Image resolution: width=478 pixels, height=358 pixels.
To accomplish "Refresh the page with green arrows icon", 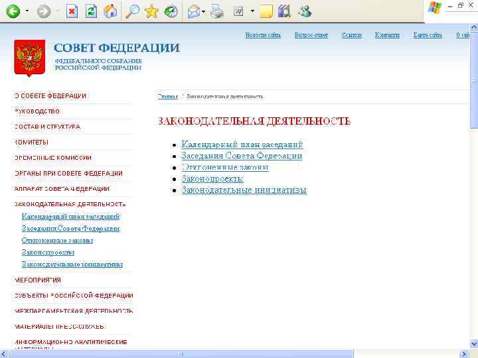I will pyautogui.click(x=91, y=11).
